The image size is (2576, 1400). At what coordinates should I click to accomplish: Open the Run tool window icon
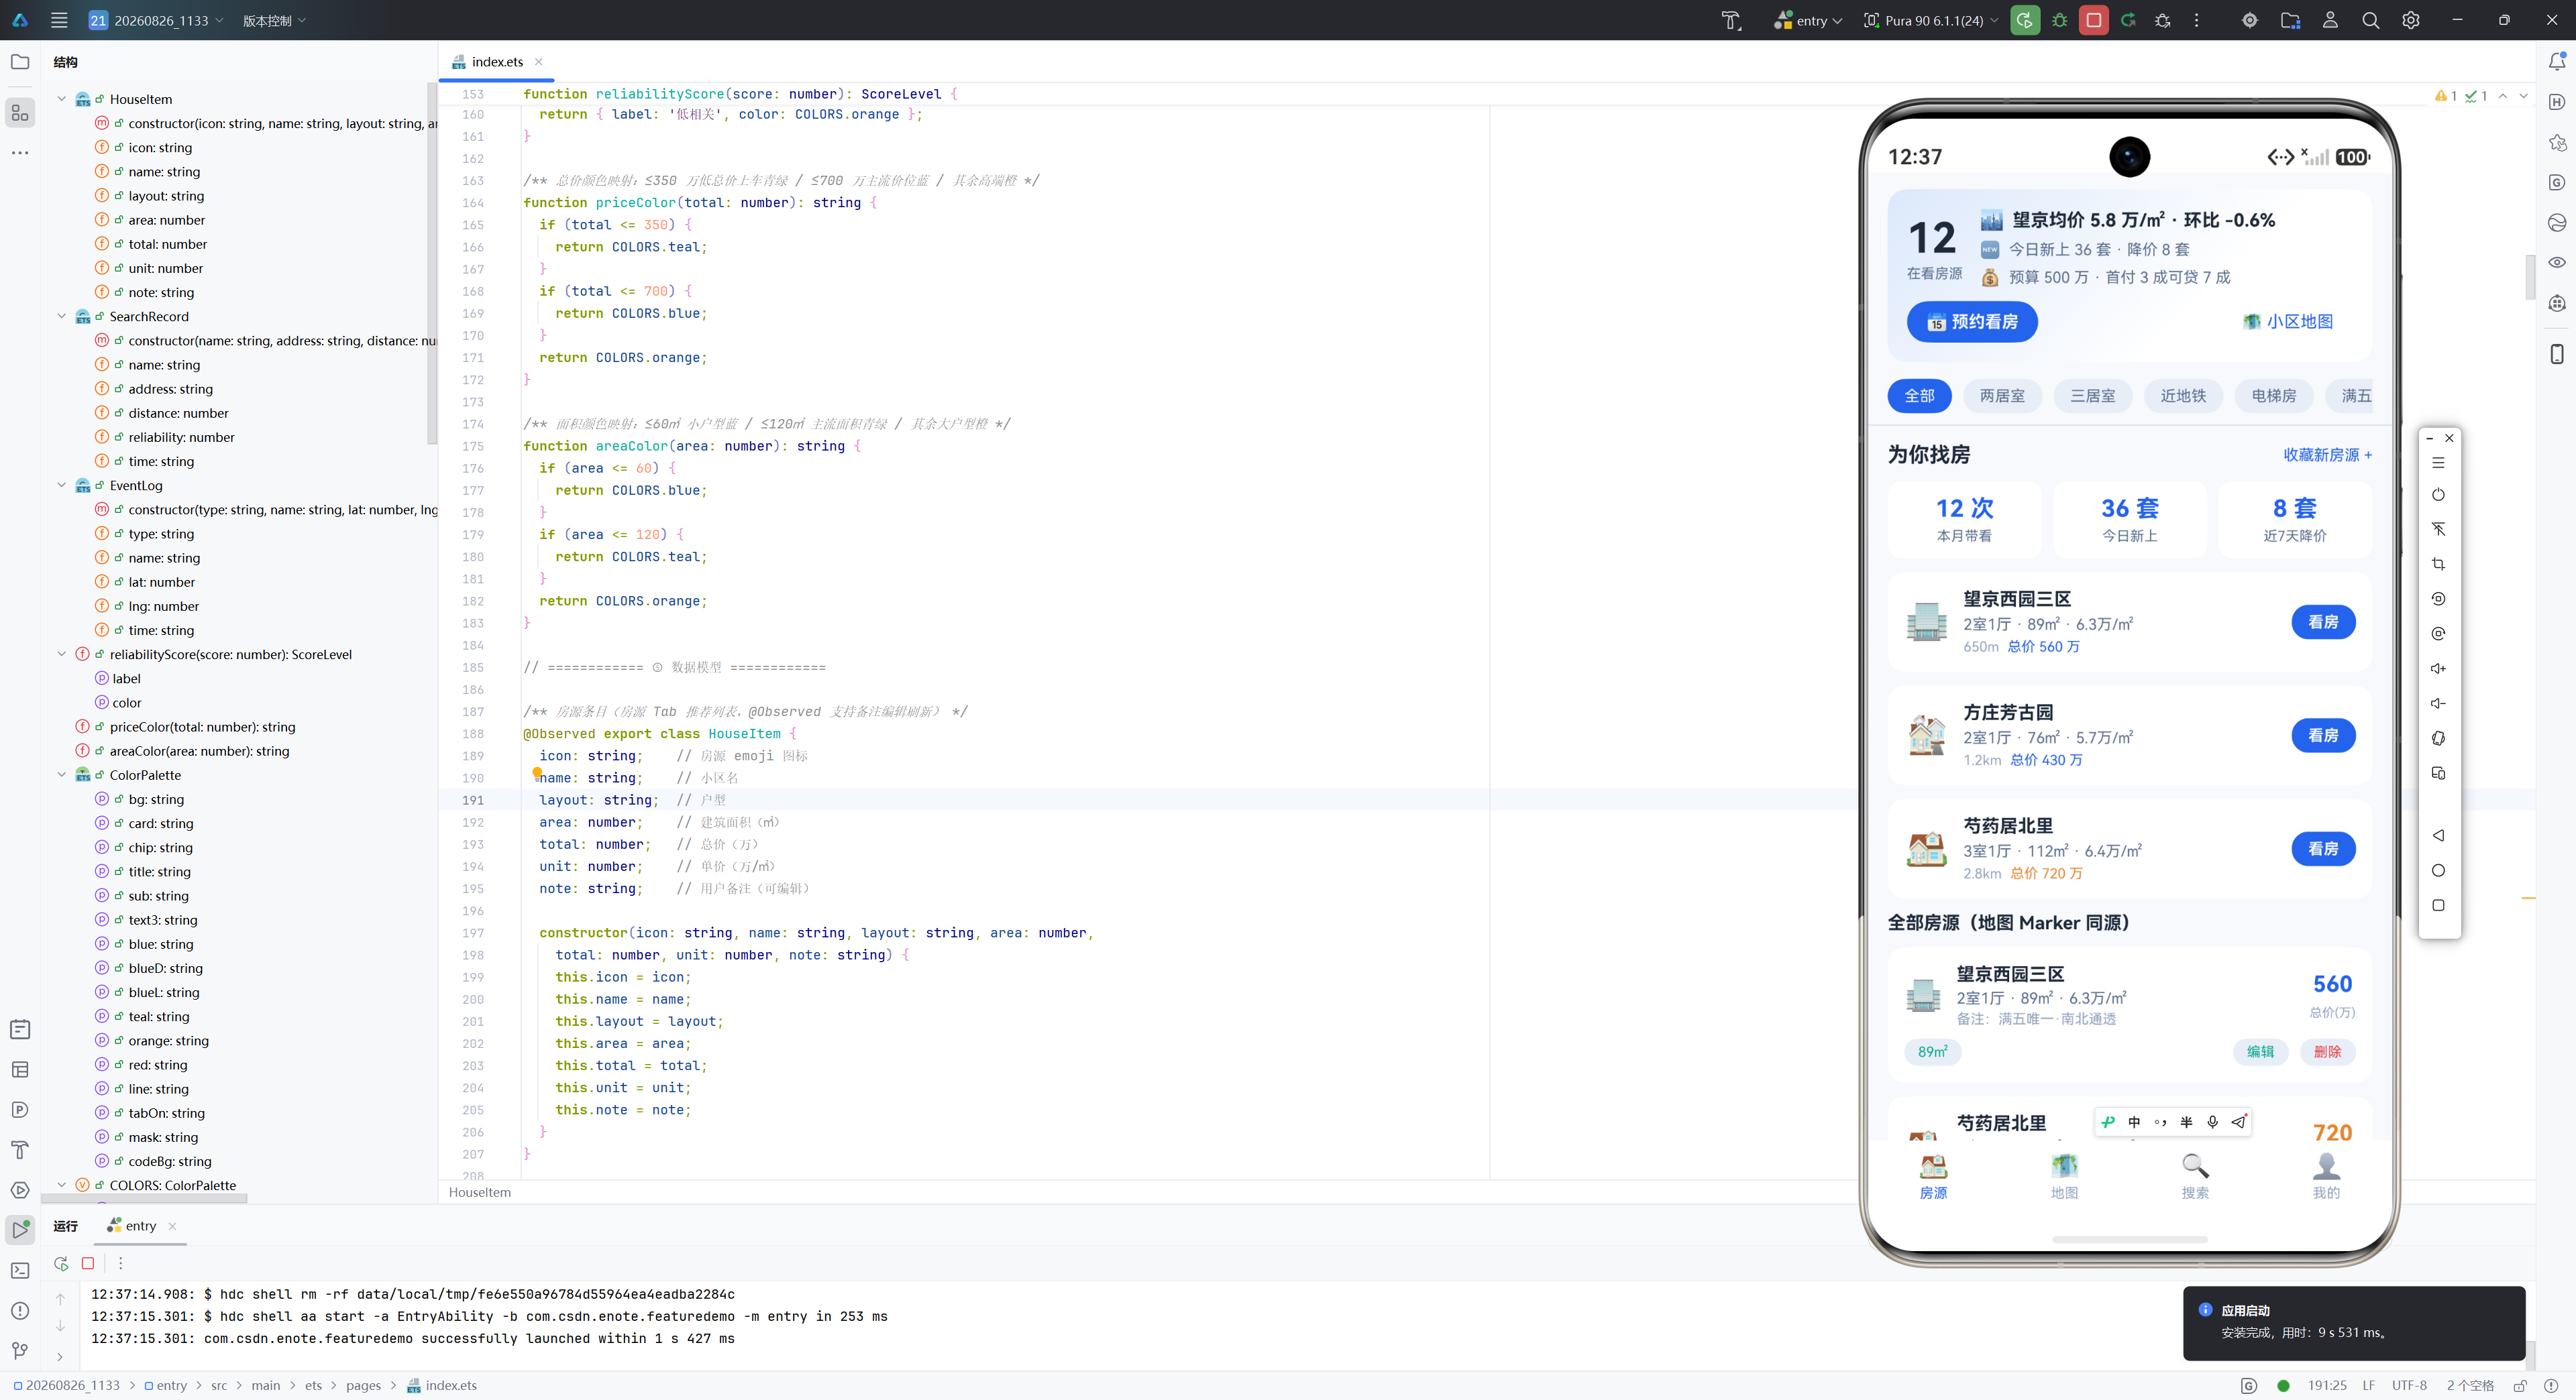tap(20, 1230)
